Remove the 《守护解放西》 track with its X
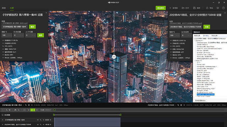Viewport: 227px width, 127px height. (2, 120)
